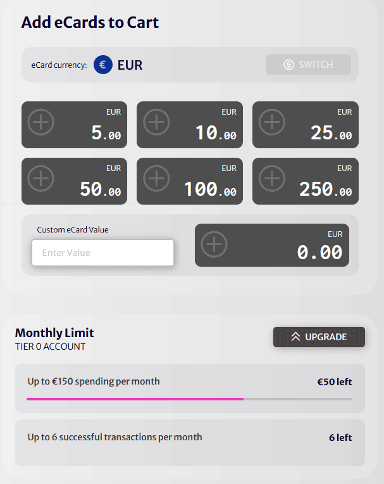
Task: Switch the eCard currency
Action: 309,65
